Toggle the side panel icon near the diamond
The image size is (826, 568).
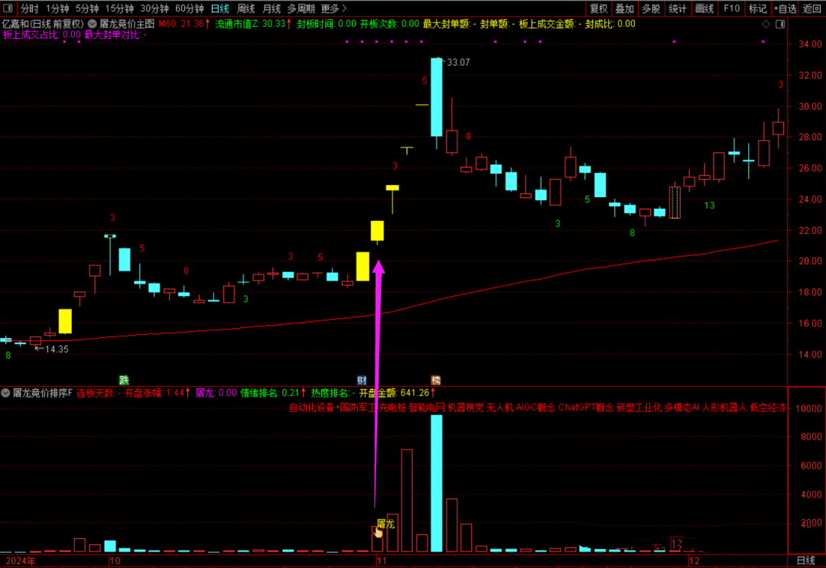[780, 24]
